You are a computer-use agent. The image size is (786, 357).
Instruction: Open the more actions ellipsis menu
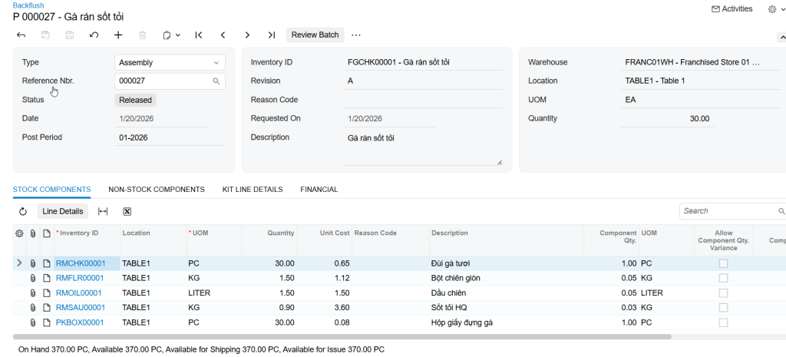(356, 35)
